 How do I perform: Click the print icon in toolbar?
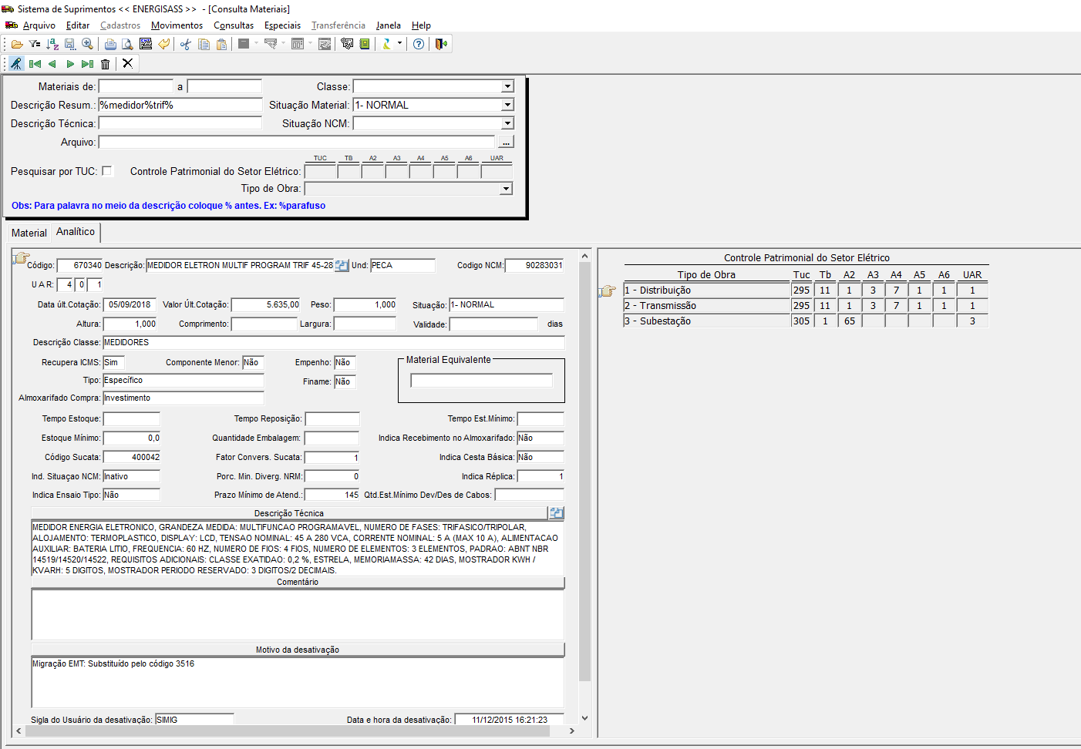click(x=110, y=44)
